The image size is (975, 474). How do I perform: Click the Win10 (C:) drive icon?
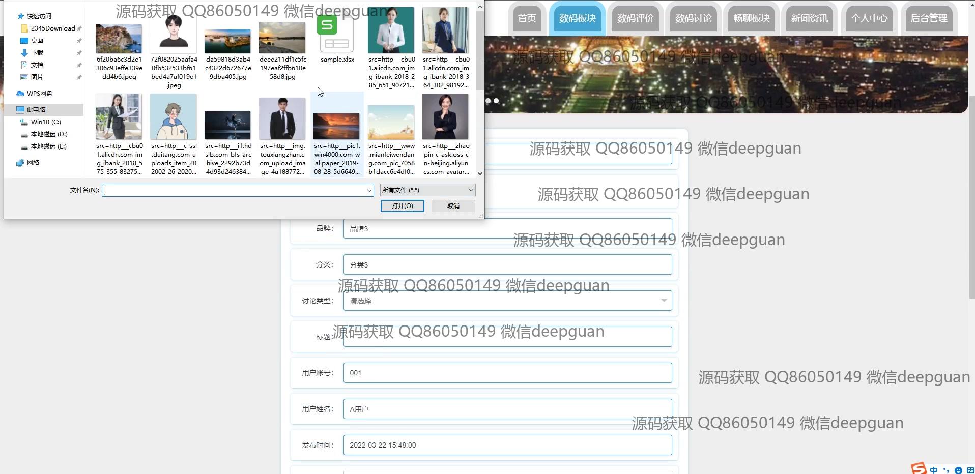(24, 122)
